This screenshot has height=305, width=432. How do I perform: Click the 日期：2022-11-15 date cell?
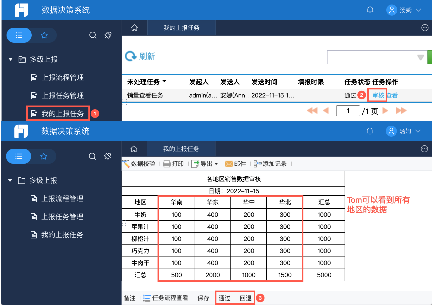[234, 191]
